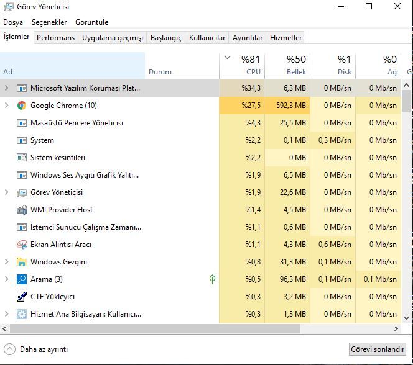Screen dimensions: 413x365
Task: Expand the Arama (3) process group
Action: [7, 279]
